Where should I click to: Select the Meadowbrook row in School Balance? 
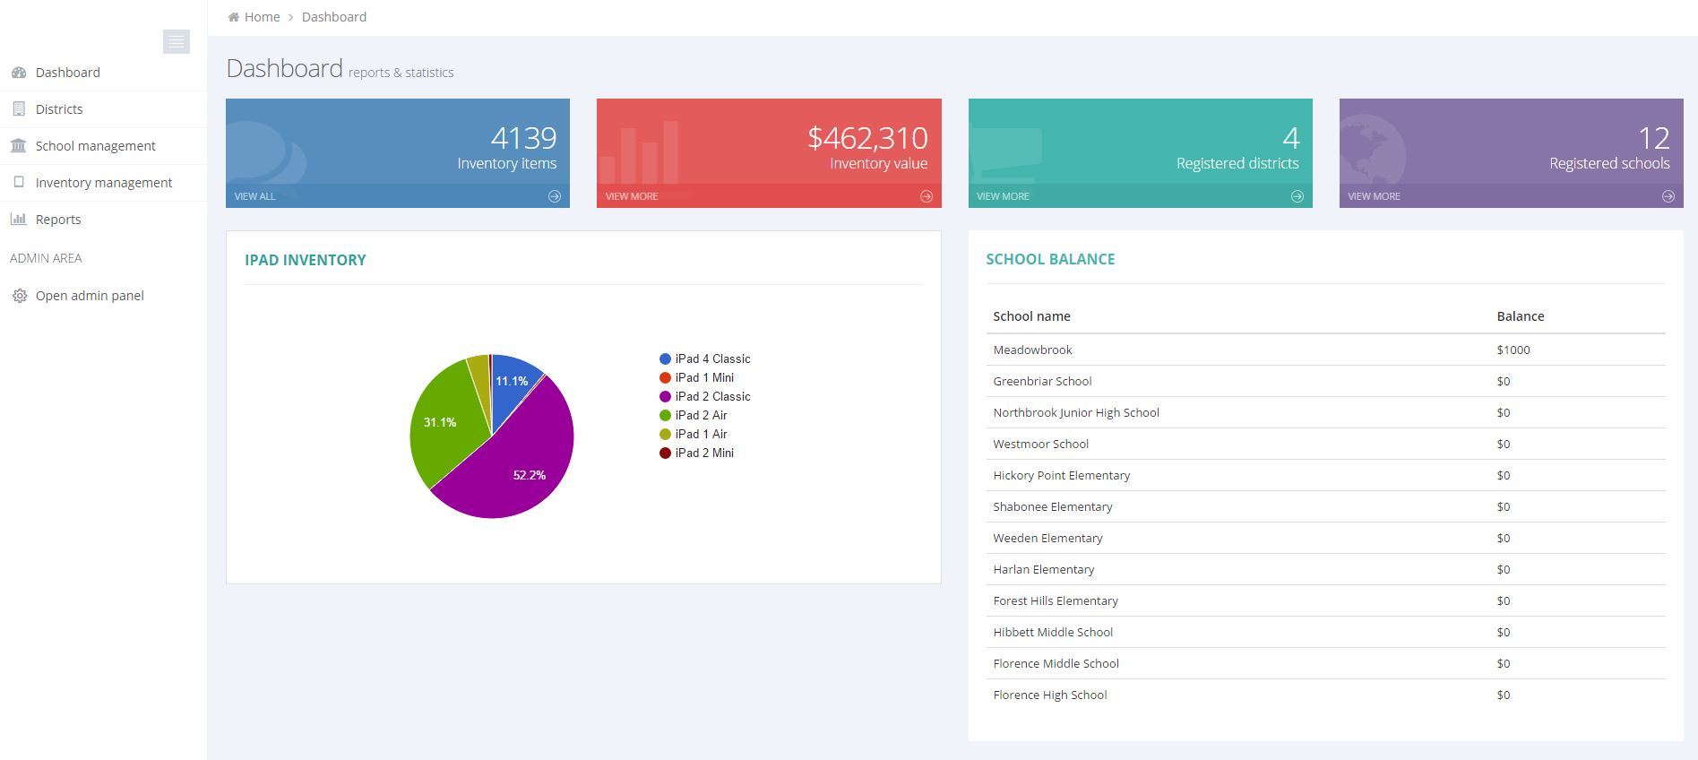tap(1032, 350)
